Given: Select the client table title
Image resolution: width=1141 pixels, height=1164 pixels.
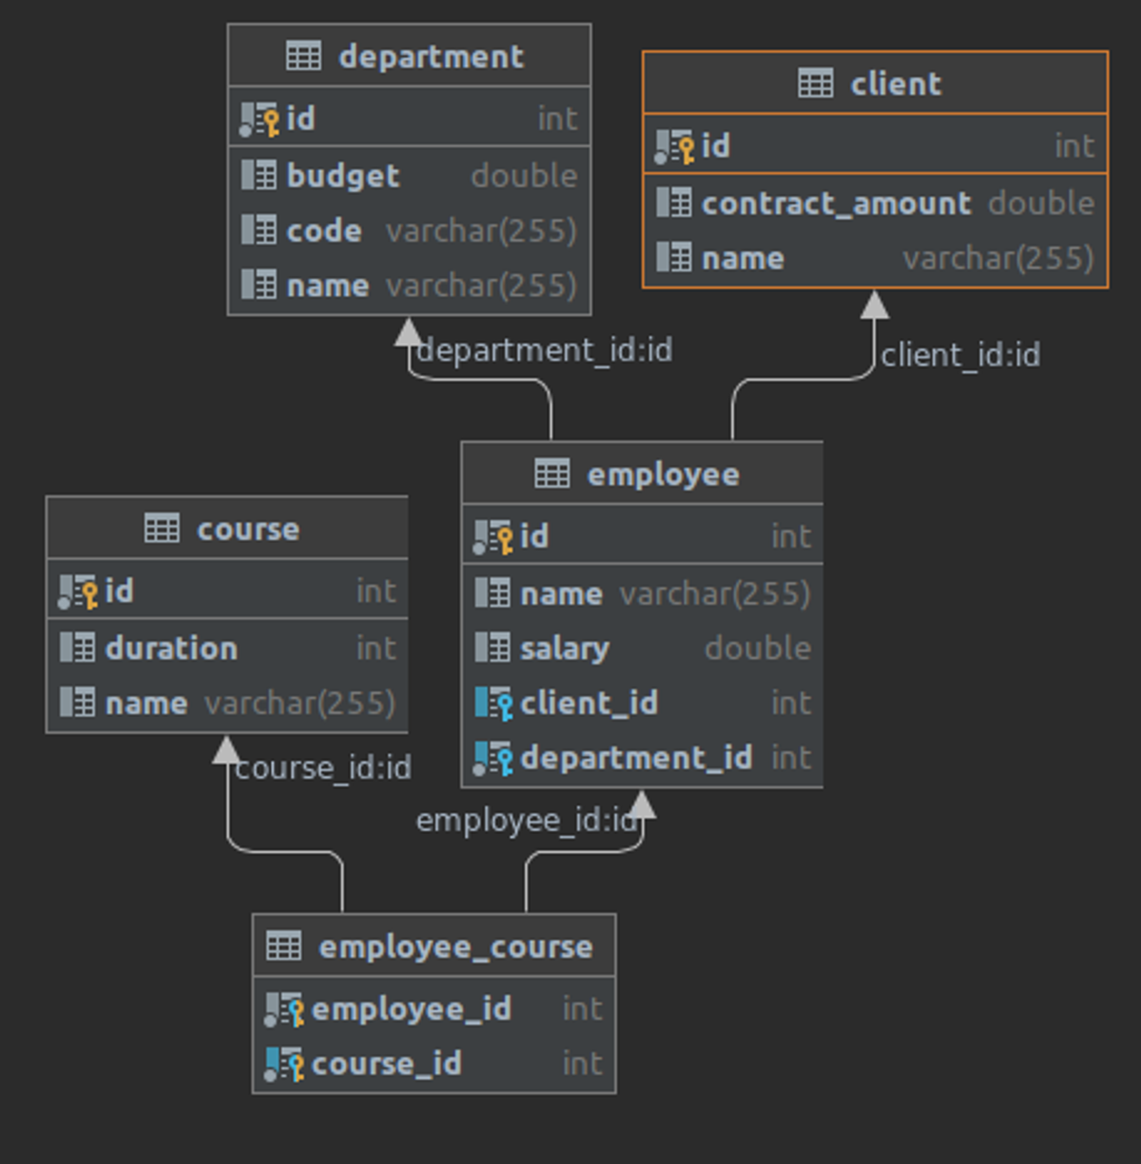Looking at the screenshot, I should pos(896,84).
